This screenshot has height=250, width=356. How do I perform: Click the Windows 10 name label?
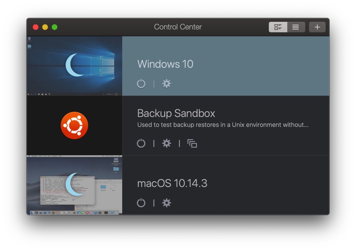click(x=165, y=64)
